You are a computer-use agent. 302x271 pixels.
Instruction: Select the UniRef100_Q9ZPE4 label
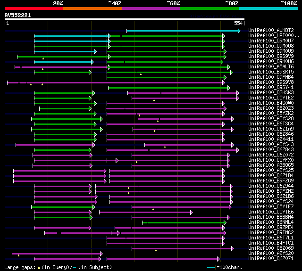point(271,228)
